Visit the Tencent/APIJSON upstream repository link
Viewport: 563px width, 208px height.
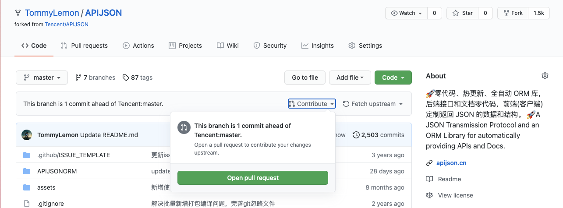click(67, 25)
